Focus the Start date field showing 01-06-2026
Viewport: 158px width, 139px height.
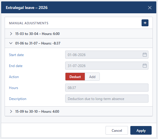click(107, 55)
